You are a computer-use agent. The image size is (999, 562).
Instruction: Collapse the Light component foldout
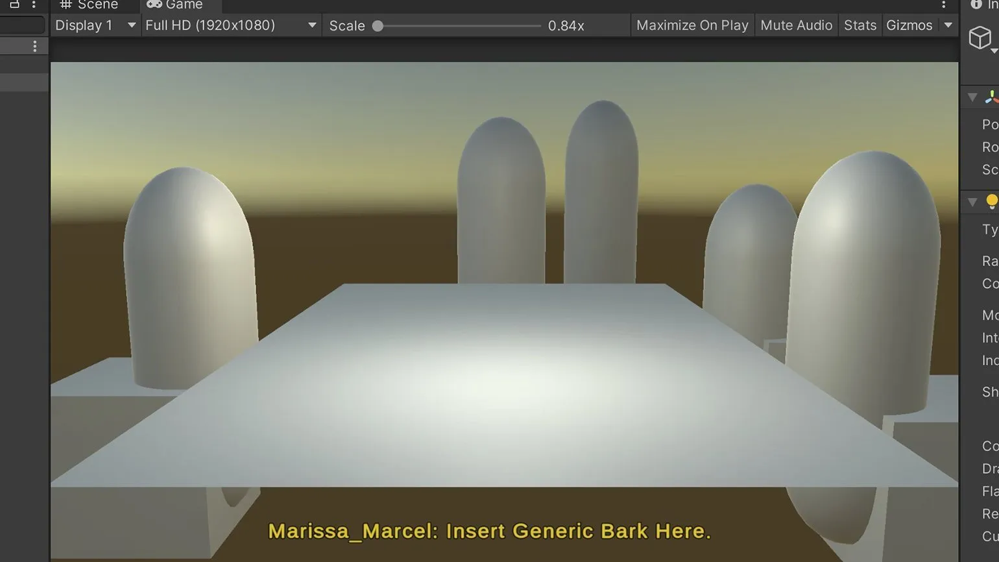point(972,202)
